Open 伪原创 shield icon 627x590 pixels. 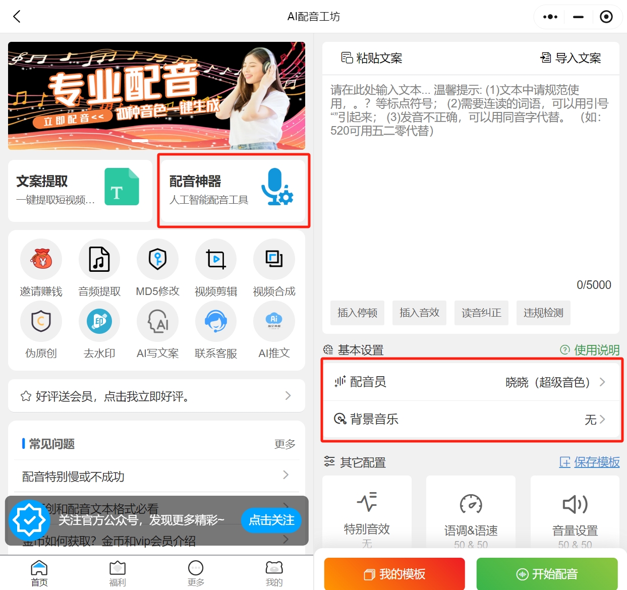pos(41,321)
